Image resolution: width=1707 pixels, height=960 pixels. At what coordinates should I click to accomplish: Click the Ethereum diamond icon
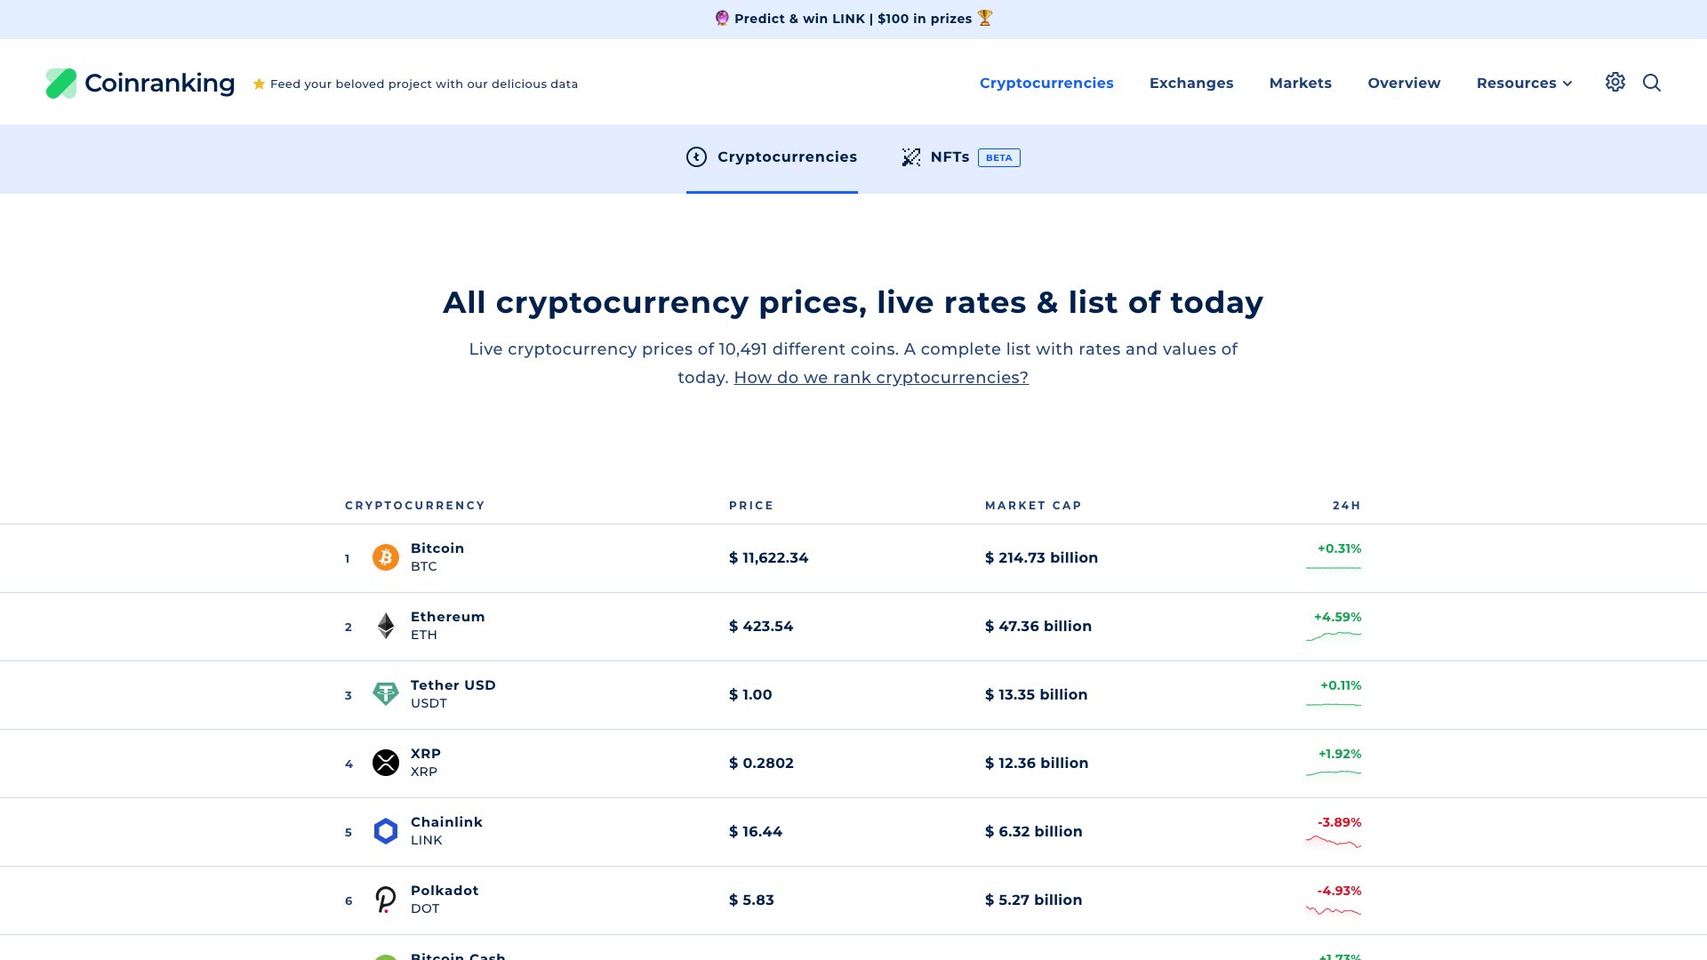(x=385, y=626)
